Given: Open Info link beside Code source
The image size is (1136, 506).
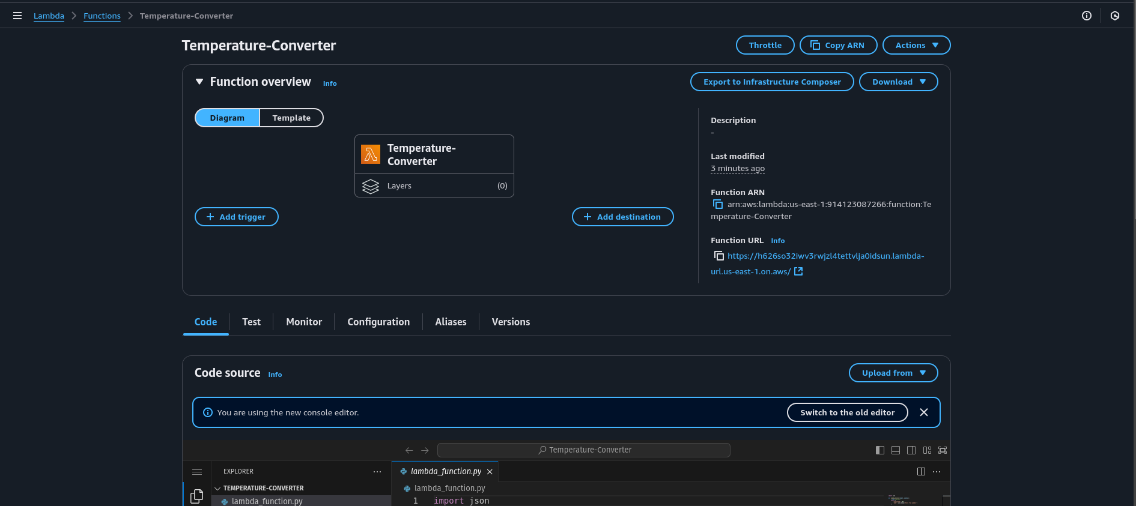Looking at the screenshot, I should click(275, 375).
